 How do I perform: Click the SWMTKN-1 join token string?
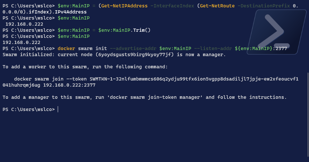[194, 79]
